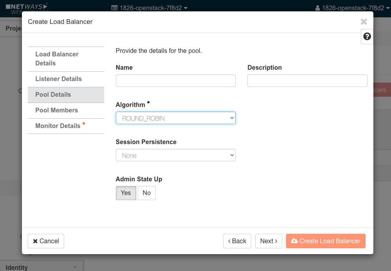Click the Back button
Screen dimensions: 391x271
[237, 241]
